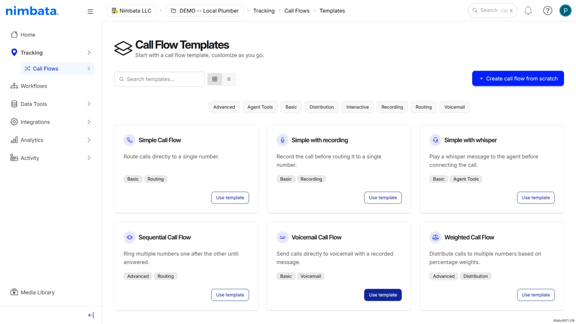Expand the Activity chevron

(89, 158)
